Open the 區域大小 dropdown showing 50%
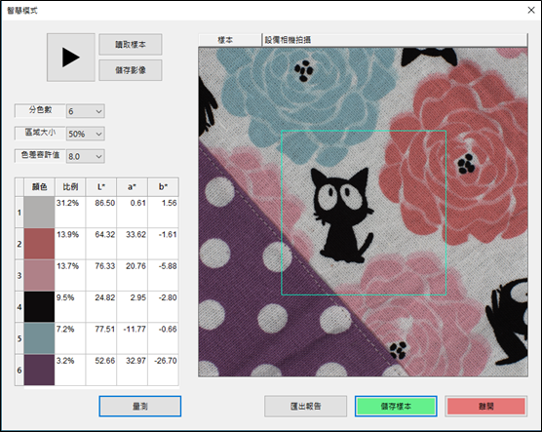This screenshot has width=542, height=432. 86,134
